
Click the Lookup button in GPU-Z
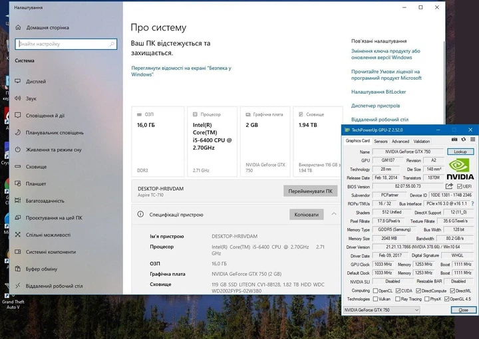point(460,152)
